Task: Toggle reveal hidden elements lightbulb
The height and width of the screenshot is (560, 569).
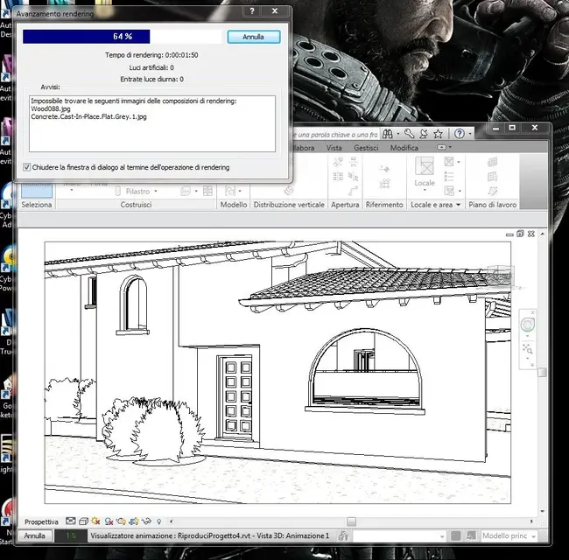Action: 158,521
